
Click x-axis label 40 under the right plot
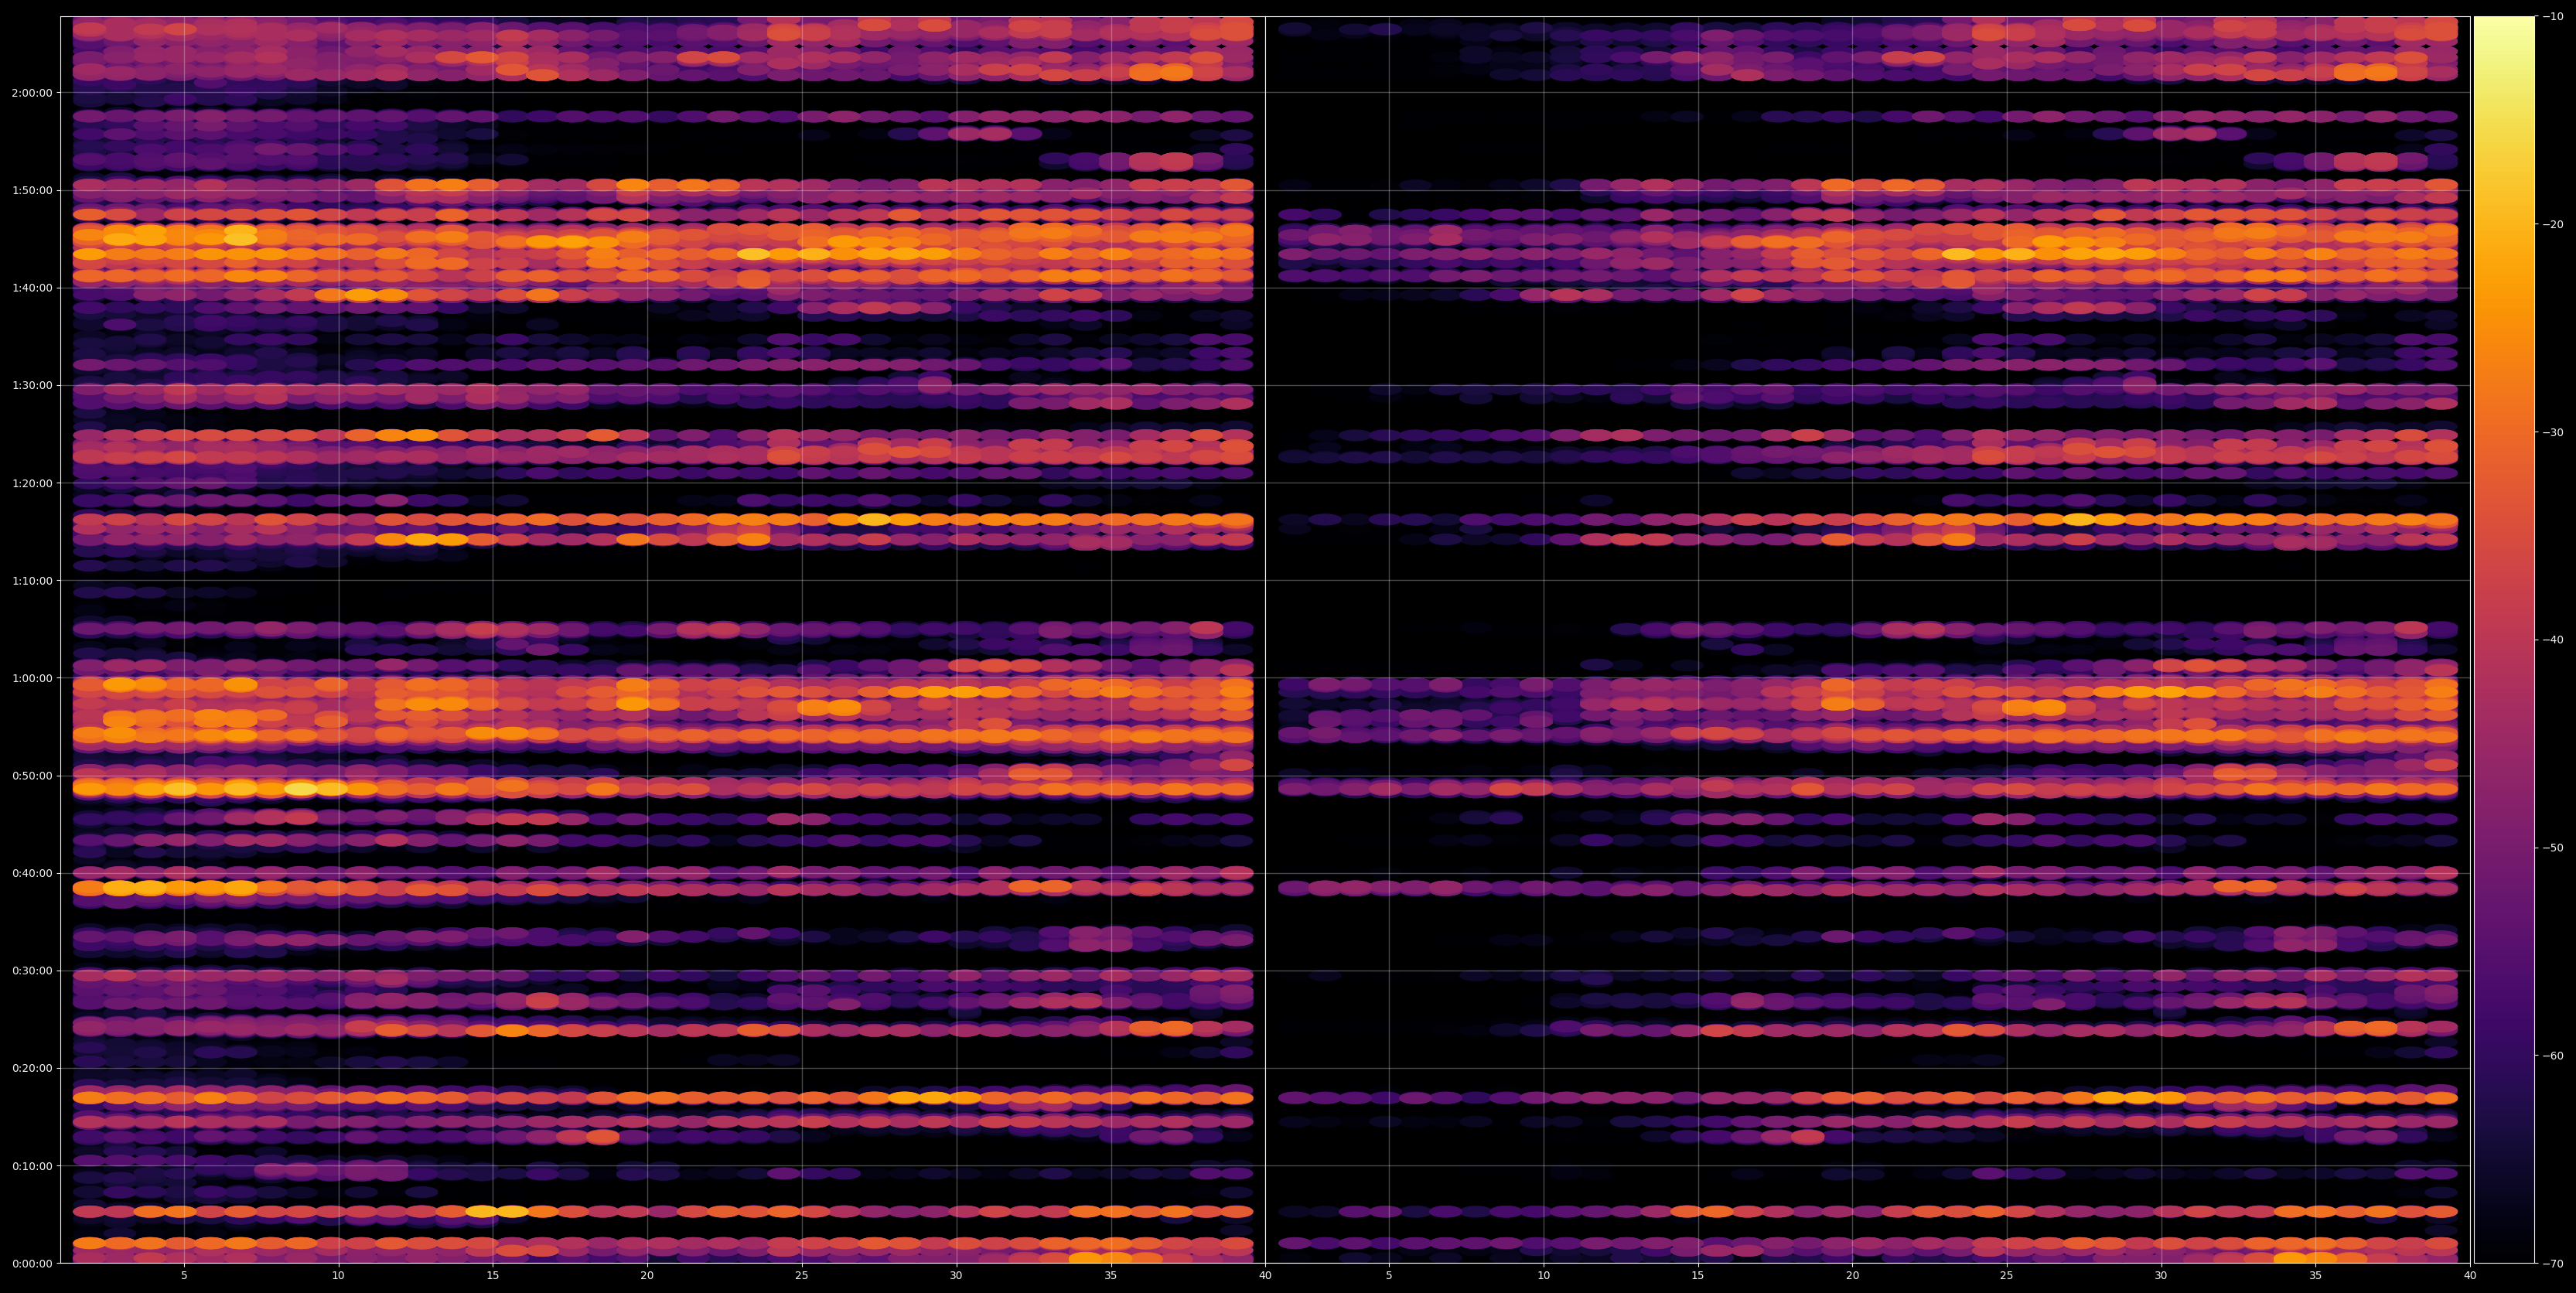click(x=2470, y=1276)
